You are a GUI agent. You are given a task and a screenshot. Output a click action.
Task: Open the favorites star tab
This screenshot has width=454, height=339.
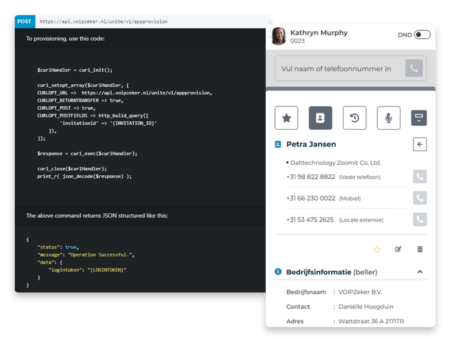point(286,118)
